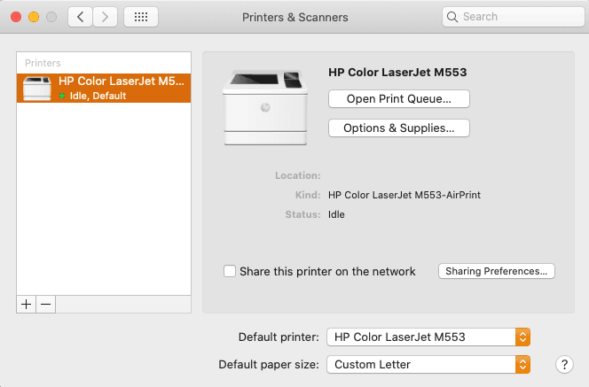
Task: Click the add printer plus button
Action: pos(27,304)
